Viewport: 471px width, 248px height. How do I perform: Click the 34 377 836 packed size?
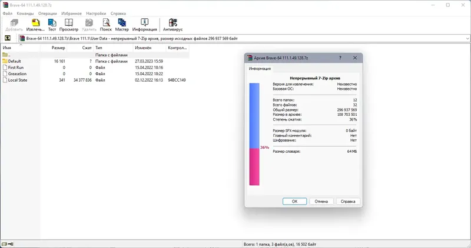click(82, 80)
